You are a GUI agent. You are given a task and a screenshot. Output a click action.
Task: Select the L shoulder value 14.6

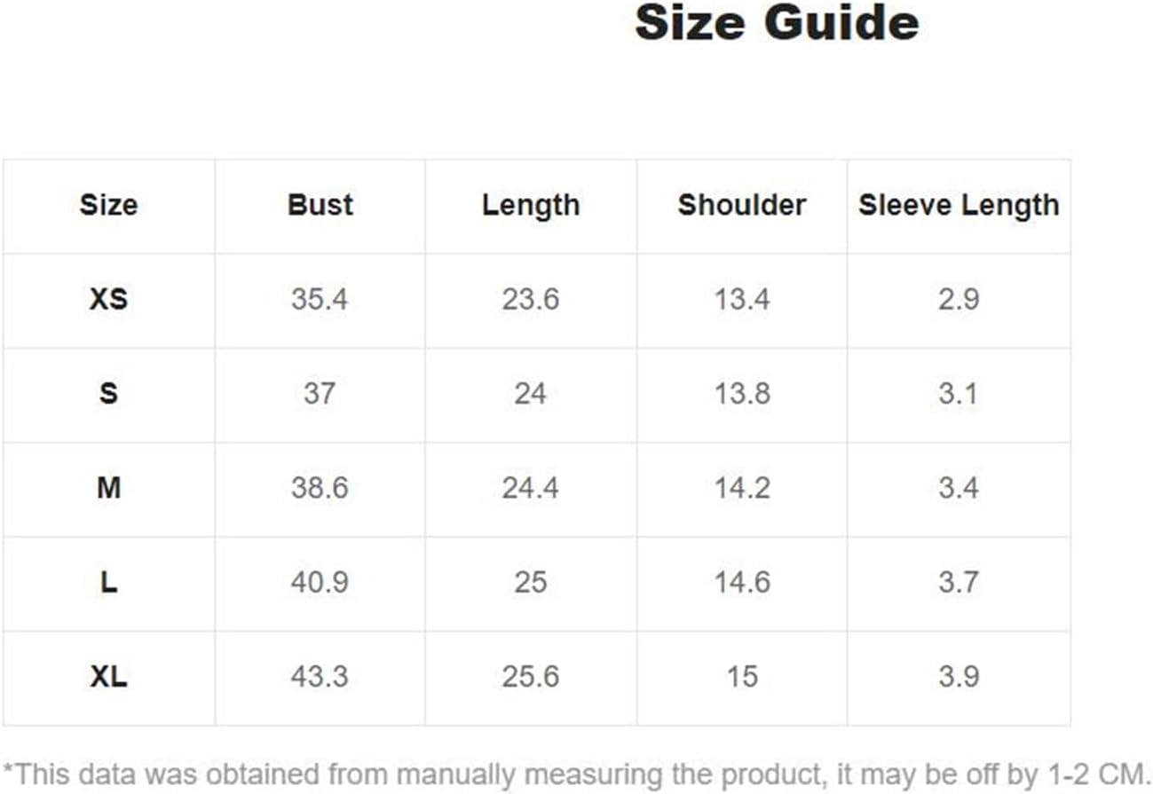point(742,582)
